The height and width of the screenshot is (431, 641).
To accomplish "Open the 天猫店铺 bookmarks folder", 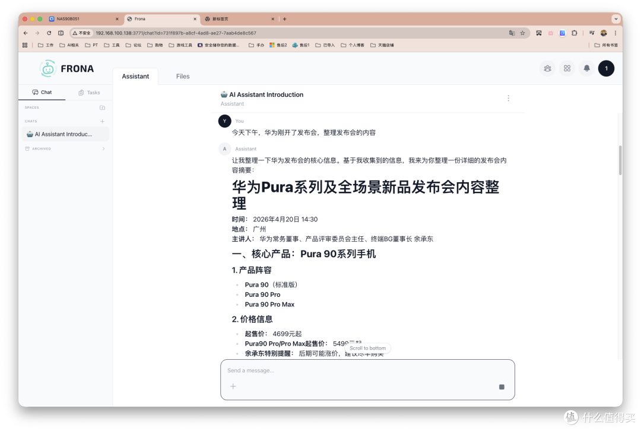I will (x=382, y=45).
